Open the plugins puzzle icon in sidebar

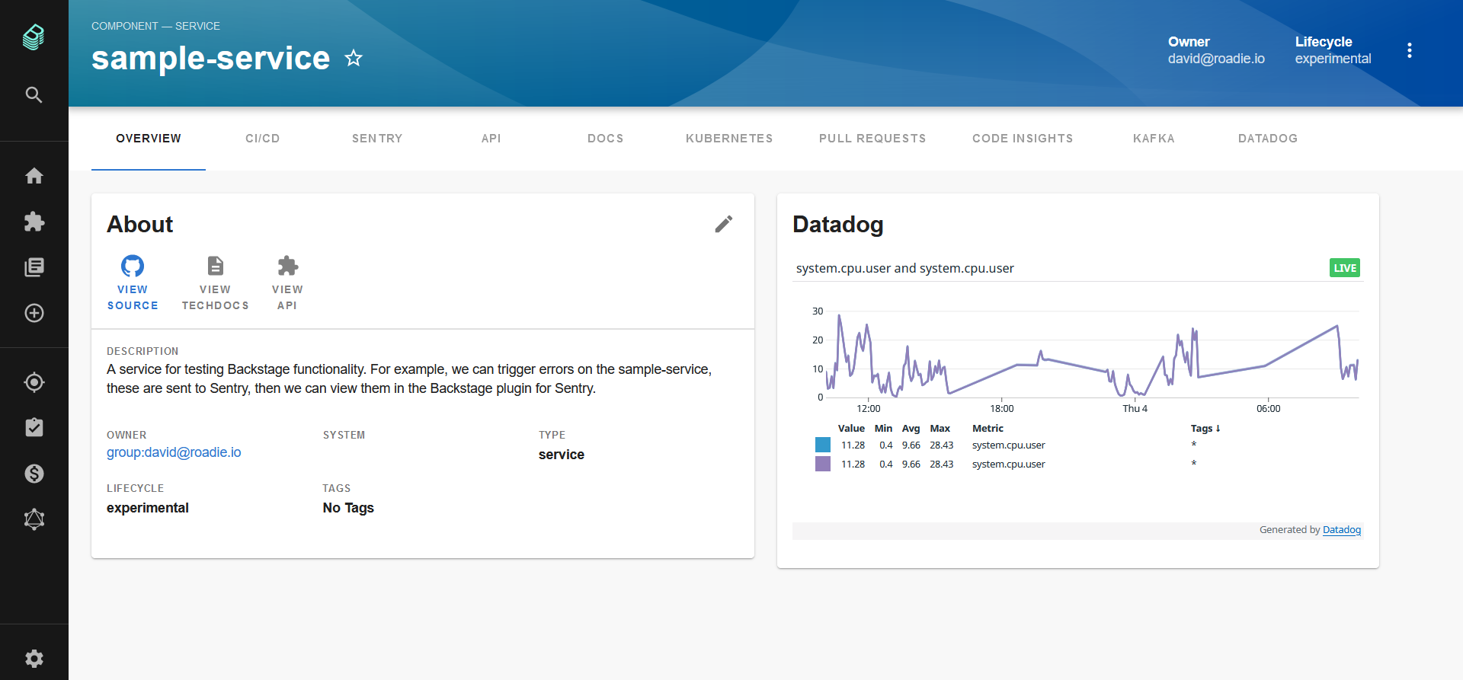coord(34,222)
